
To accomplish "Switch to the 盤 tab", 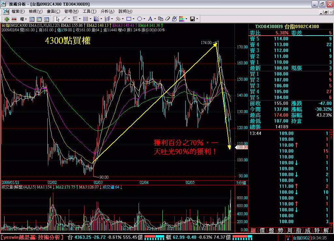I will [271, 230].
